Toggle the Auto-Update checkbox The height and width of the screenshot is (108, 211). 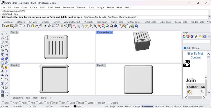[x=185, y=48]
